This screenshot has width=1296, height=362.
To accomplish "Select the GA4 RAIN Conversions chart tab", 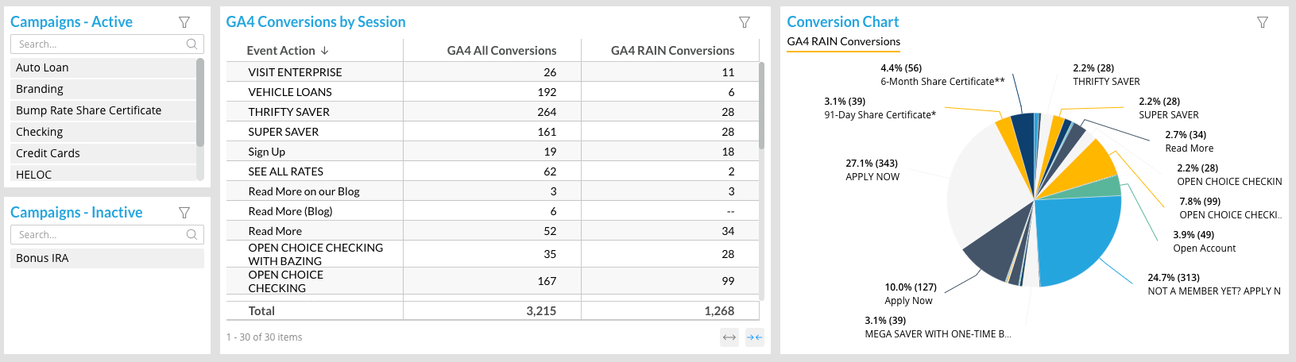I will pyautogui.click(x=843, y=42).
